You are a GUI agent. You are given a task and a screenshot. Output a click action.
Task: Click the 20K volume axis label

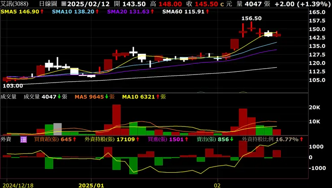pos(315,108)
